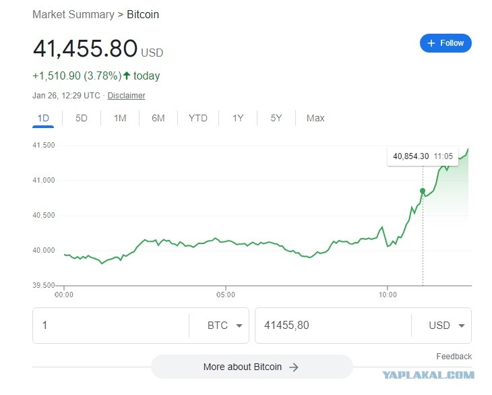Switch to the 1Y chart range
This screenshot has width=492, height=395.
tap(238, 118)
